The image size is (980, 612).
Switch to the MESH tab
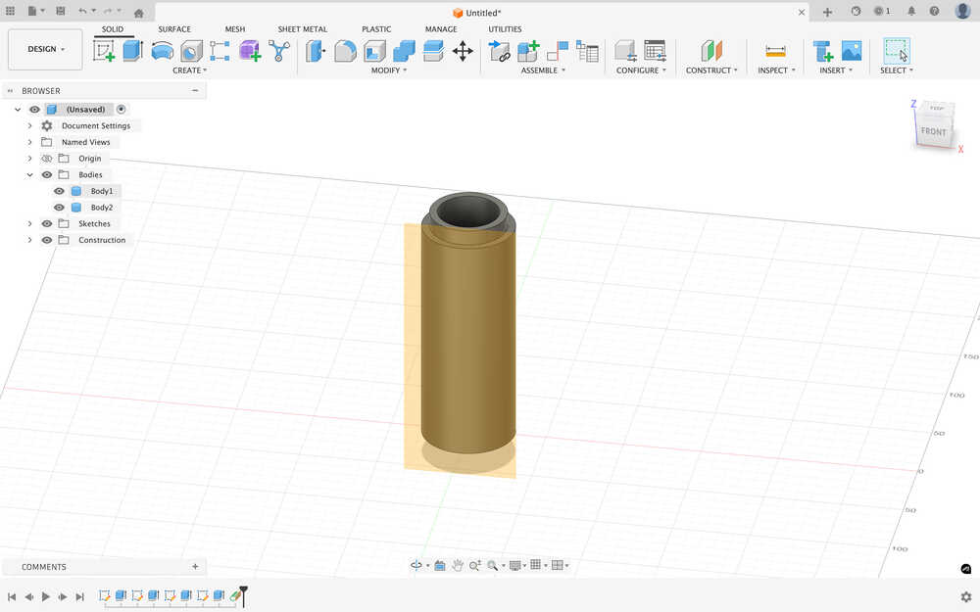[235, 29]
